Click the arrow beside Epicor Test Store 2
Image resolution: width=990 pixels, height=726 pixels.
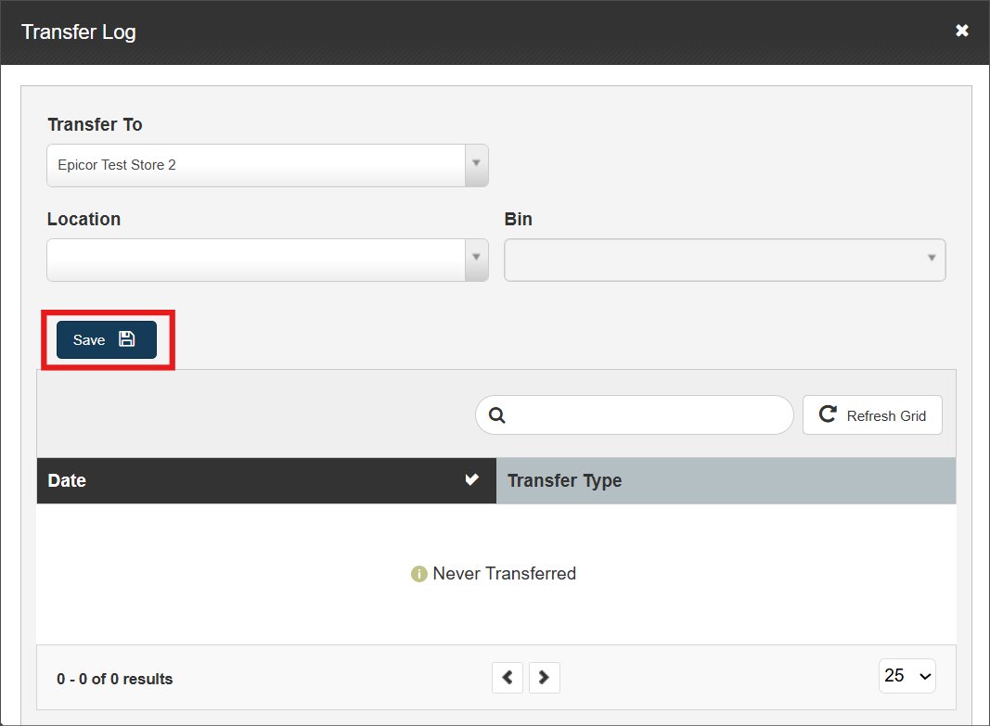[x=476, y=164]
